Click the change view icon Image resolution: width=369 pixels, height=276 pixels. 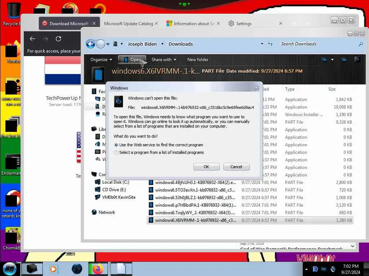325,60
